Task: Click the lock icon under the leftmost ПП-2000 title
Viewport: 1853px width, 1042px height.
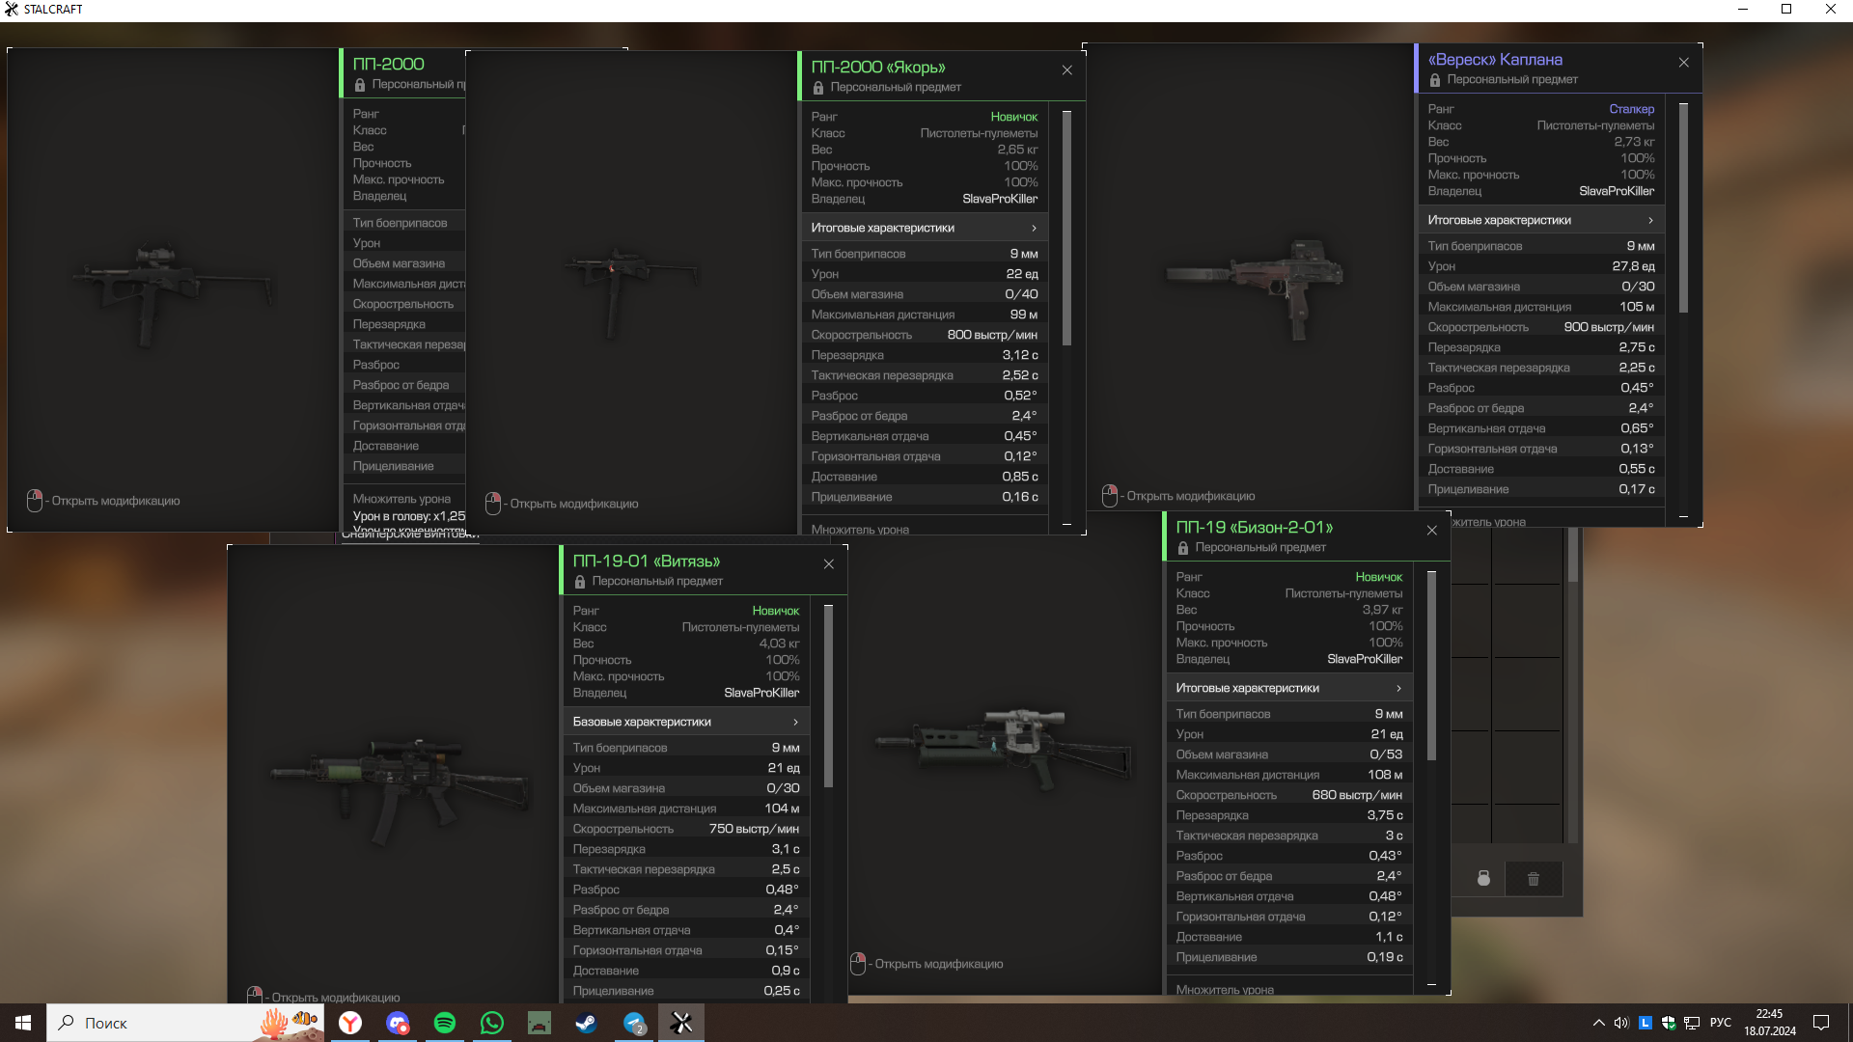Action: [x=360, y=85]
